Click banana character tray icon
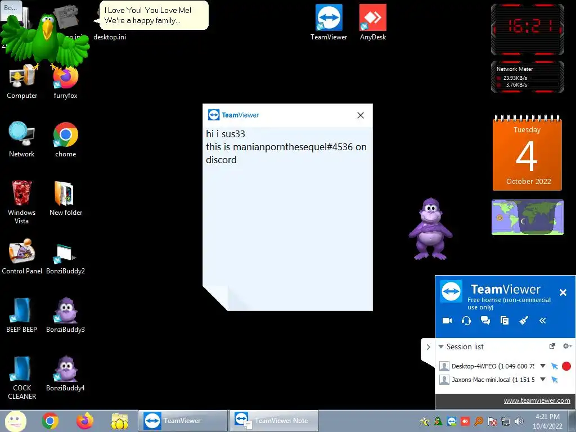The width and height of the screenshot is (576, 432). point(425,421)
